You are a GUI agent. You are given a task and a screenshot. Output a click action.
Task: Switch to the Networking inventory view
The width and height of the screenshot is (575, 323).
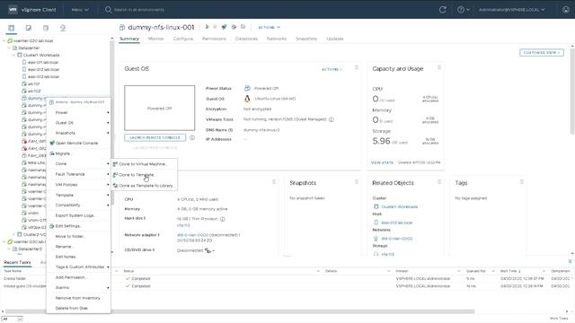point(63,28)
